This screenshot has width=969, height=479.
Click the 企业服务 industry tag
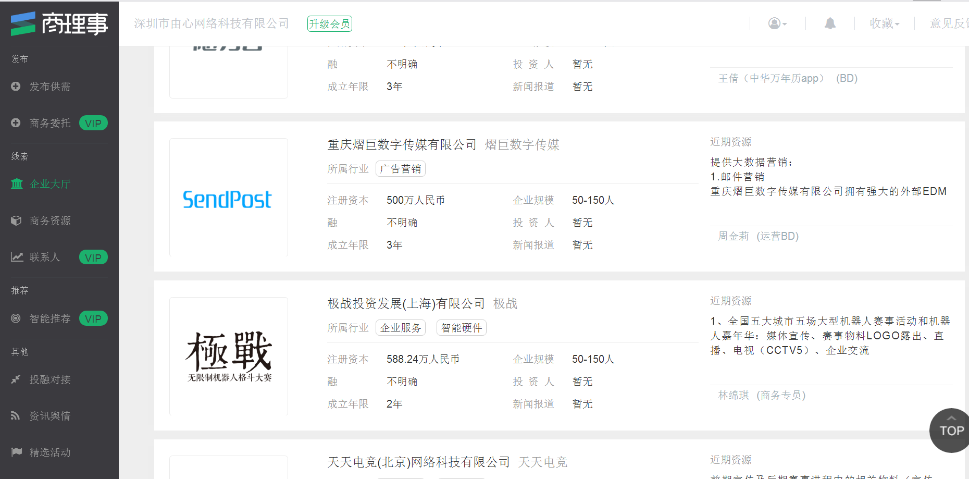pos(401,328)
